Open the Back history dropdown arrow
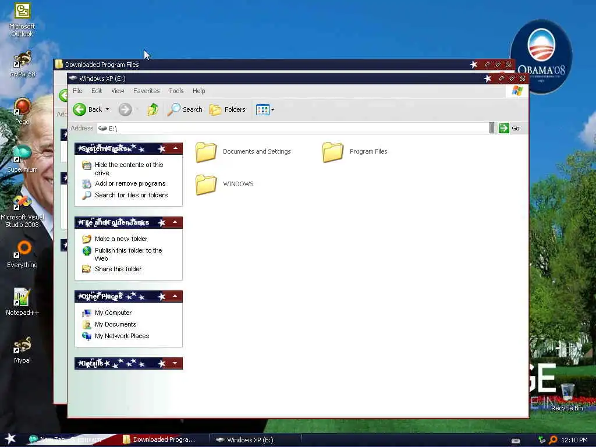Screen dimensions: 596x447 (107, 109)
